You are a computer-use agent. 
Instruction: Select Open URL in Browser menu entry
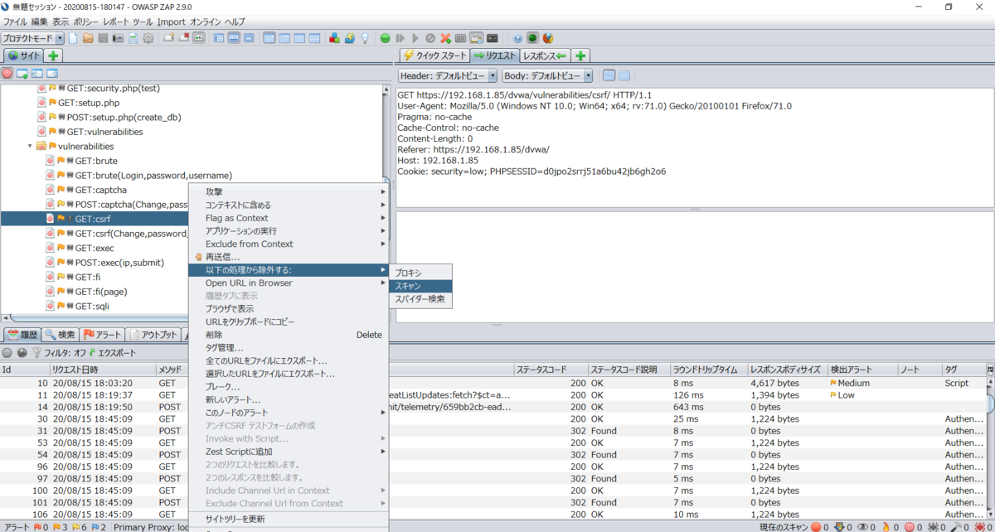pyautogui.click(x=289, y=283)
